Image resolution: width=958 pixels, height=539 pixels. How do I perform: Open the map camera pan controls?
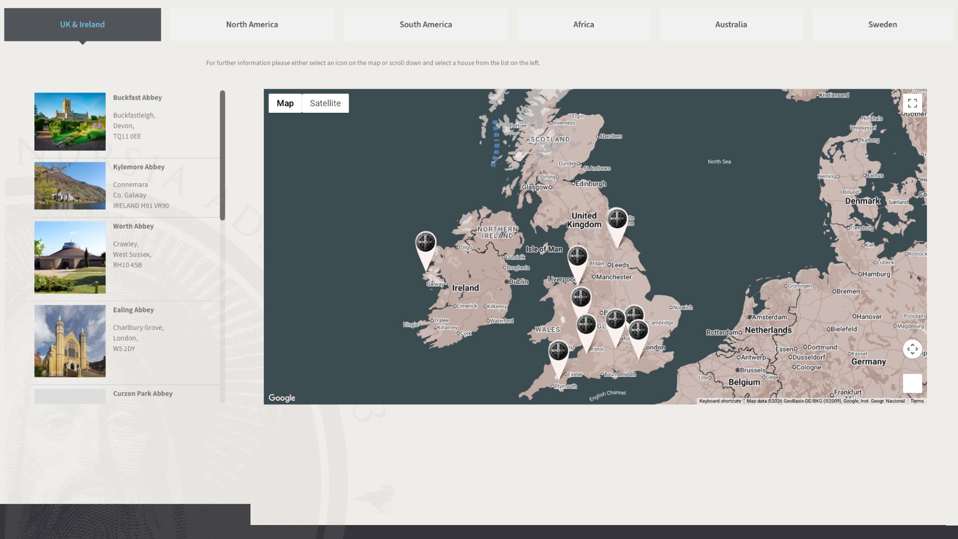[912, 349]
